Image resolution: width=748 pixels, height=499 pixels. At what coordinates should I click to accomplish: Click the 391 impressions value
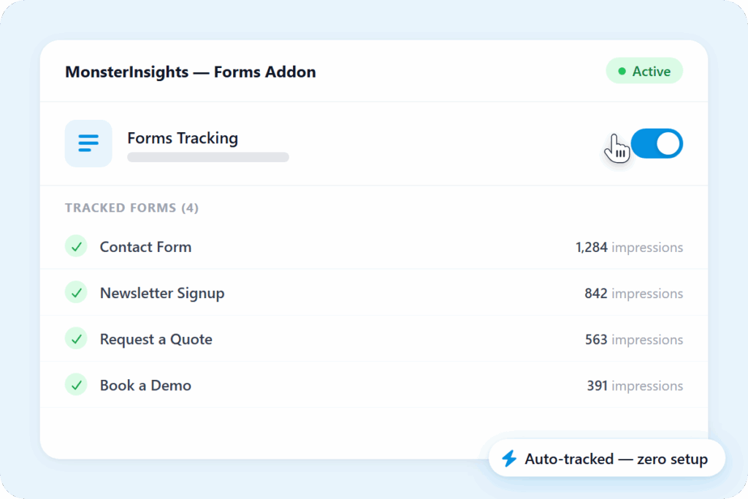tap(634, 386)
